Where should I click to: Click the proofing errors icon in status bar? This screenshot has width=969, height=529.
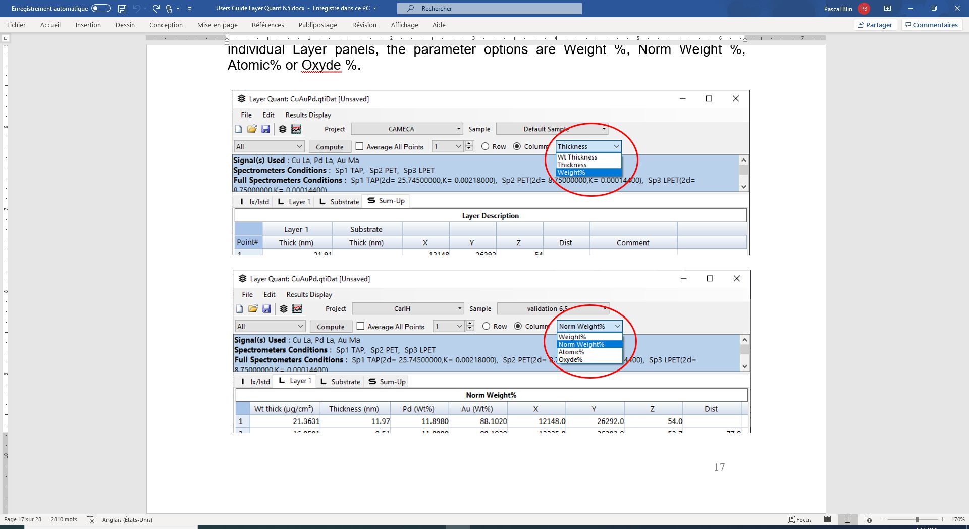pos(90,519)
